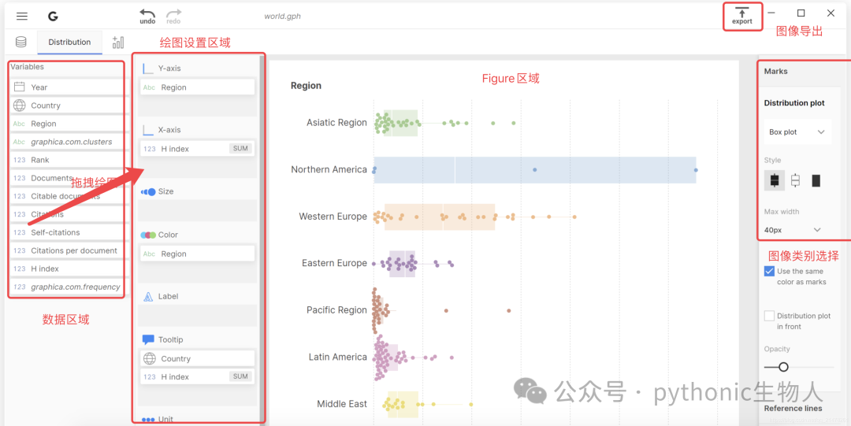Click the Reference lines section header

coord(793,408)
